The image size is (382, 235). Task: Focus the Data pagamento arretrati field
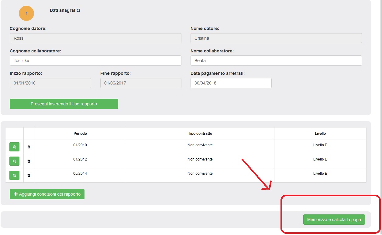tap(231, 83)
